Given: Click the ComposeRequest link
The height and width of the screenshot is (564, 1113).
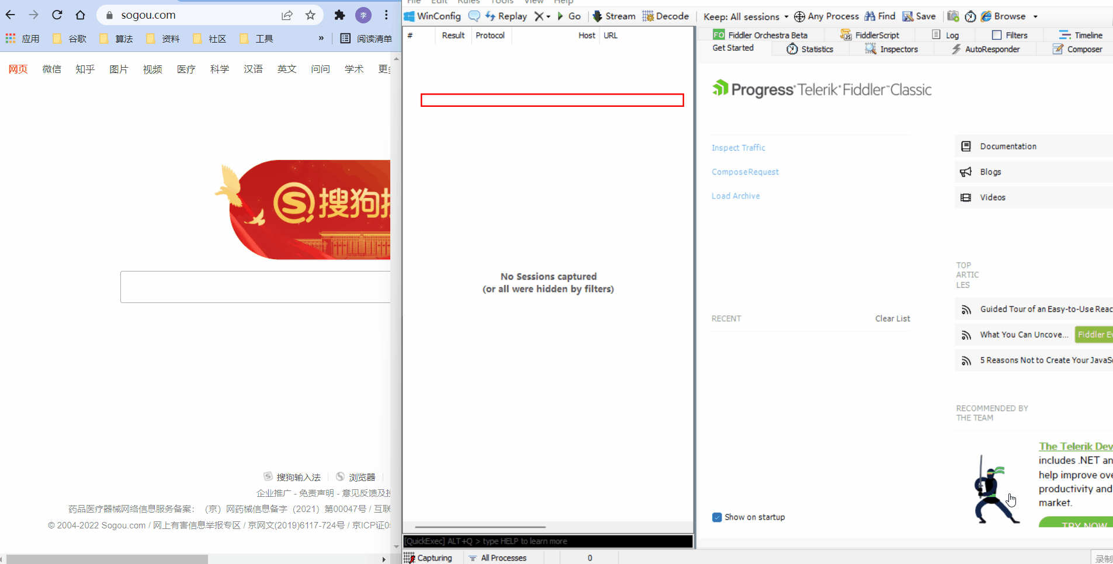Looking at the screenshot, I should tap(745, 172).
